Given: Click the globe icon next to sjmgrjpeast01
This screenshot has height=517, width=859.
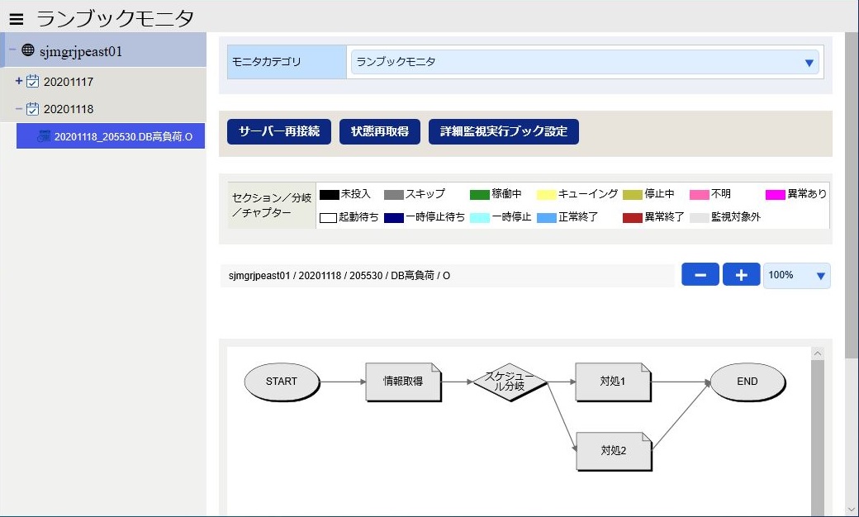Looking at the screenshot, I should tap(28, 50).
